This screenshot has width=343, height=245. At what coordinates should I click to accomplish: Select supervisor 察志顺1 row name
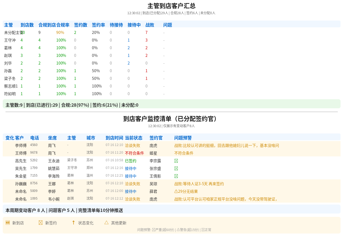coord(11,86)
